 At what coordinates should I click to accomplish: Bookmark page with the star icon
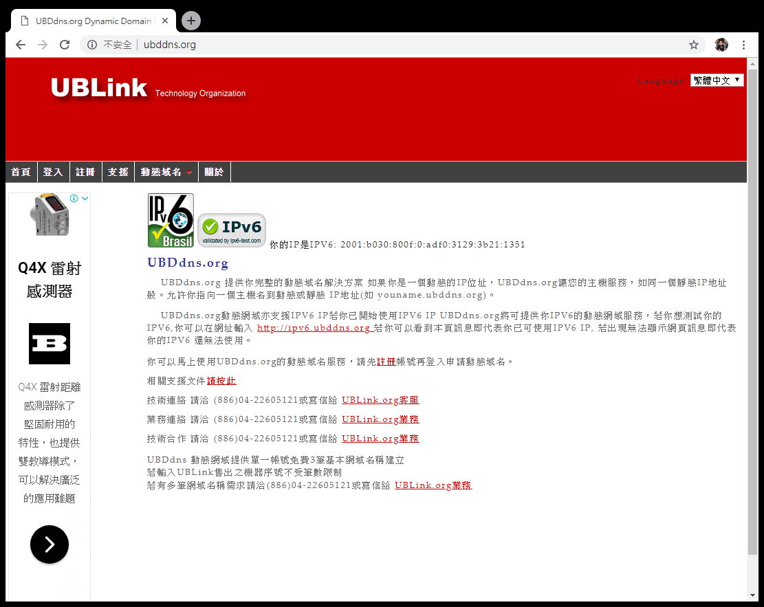coord(694,45)
